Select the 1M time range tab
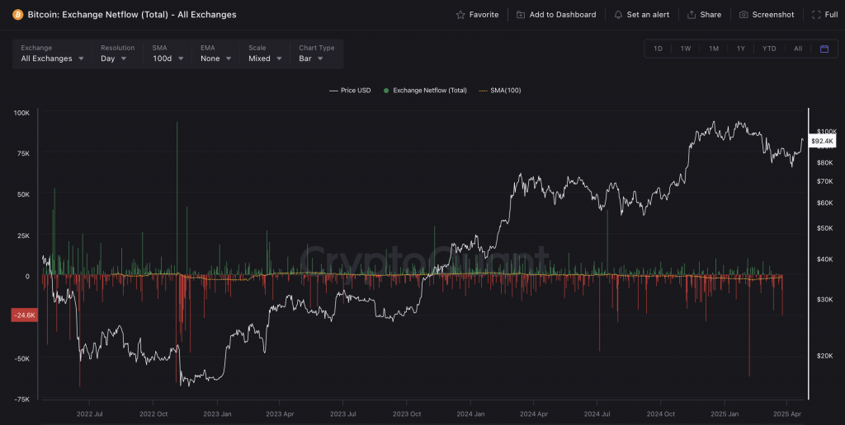Image resolution: width=845 pixels, height=425 pixels. click(713, 49)
